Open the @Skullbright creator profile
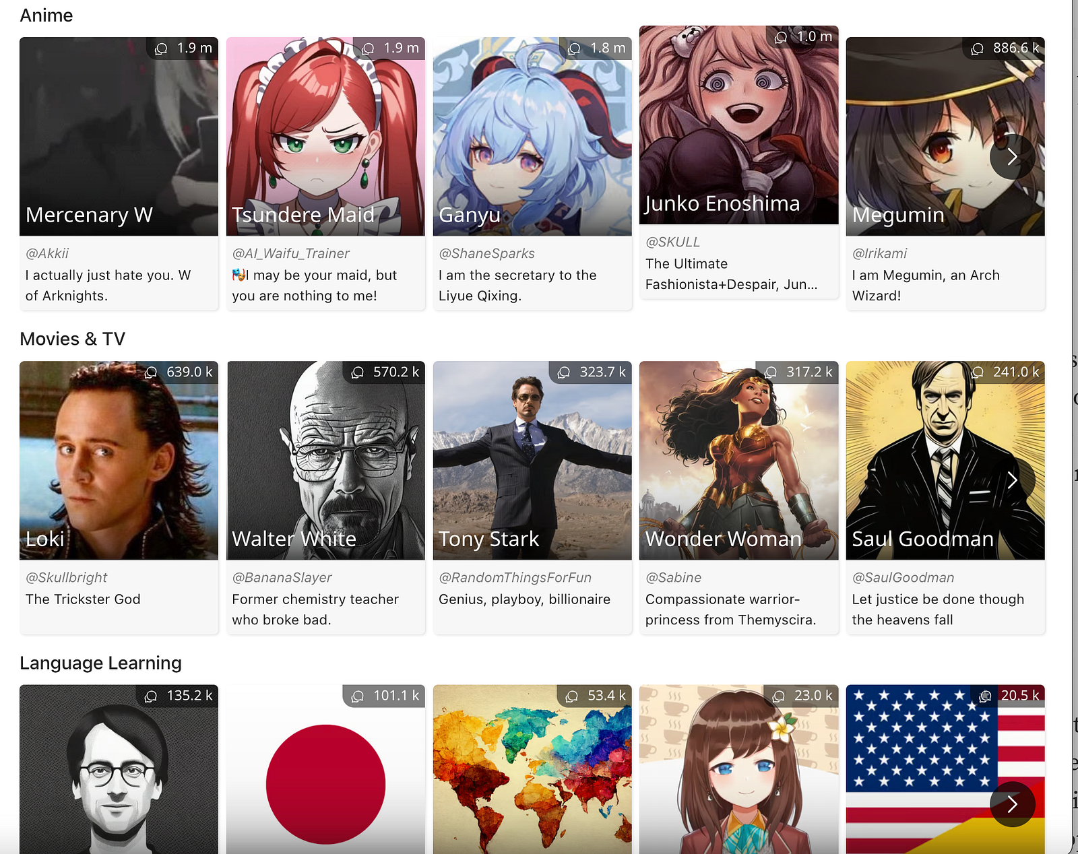1078x854 pixels. (x=66, y=577)
